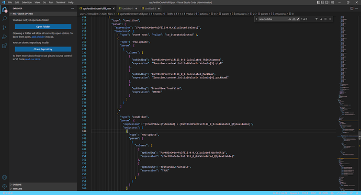Screen dimensions: 361x195
Task: Open the Extensions view
Action: coord(4,46)
